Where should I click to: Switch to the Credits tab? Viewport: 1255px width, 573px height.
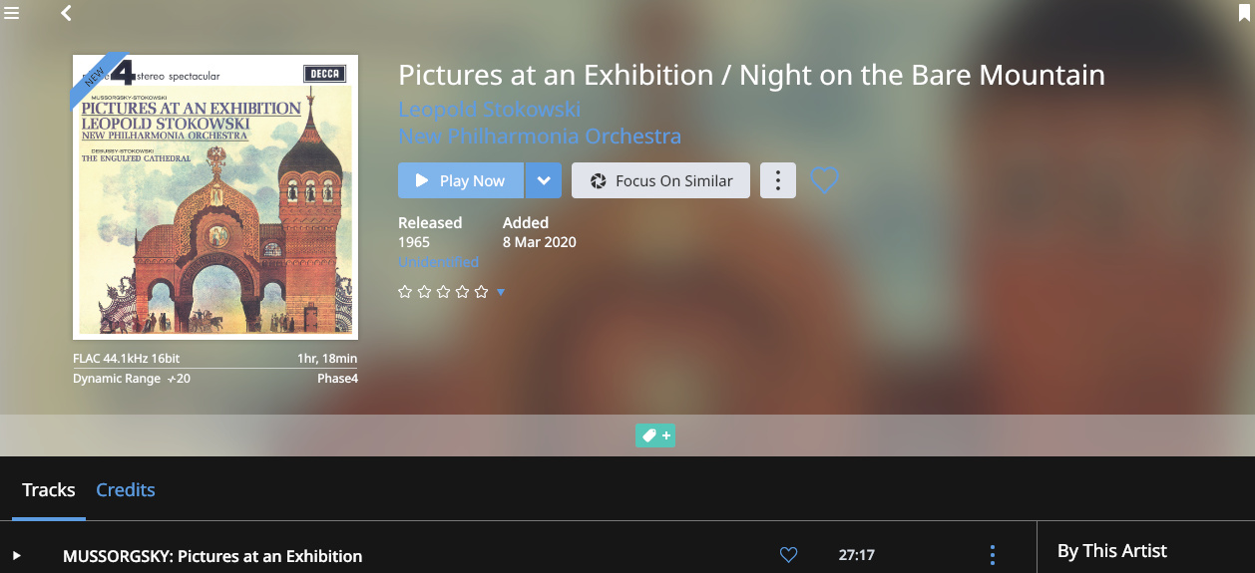126,489
